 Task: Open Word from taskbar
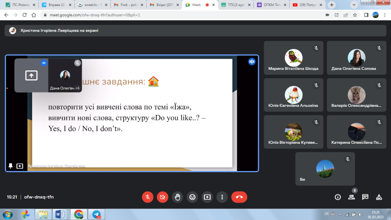[x=60, y=214]
